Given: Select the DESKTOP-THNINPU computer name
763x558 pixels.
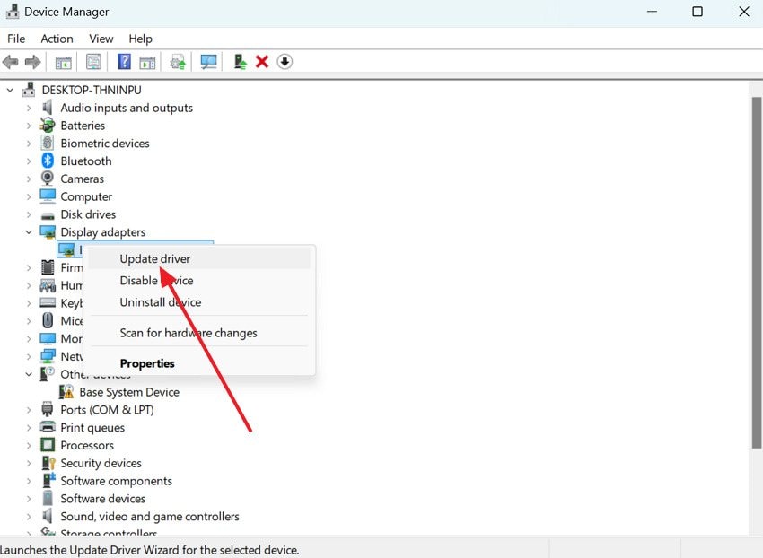Looking at the screenshot, I should [92, 90].
